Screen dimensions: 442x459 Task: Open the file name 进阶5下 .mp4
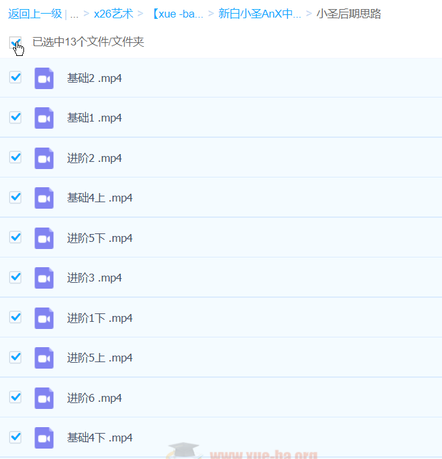(99, 238)
